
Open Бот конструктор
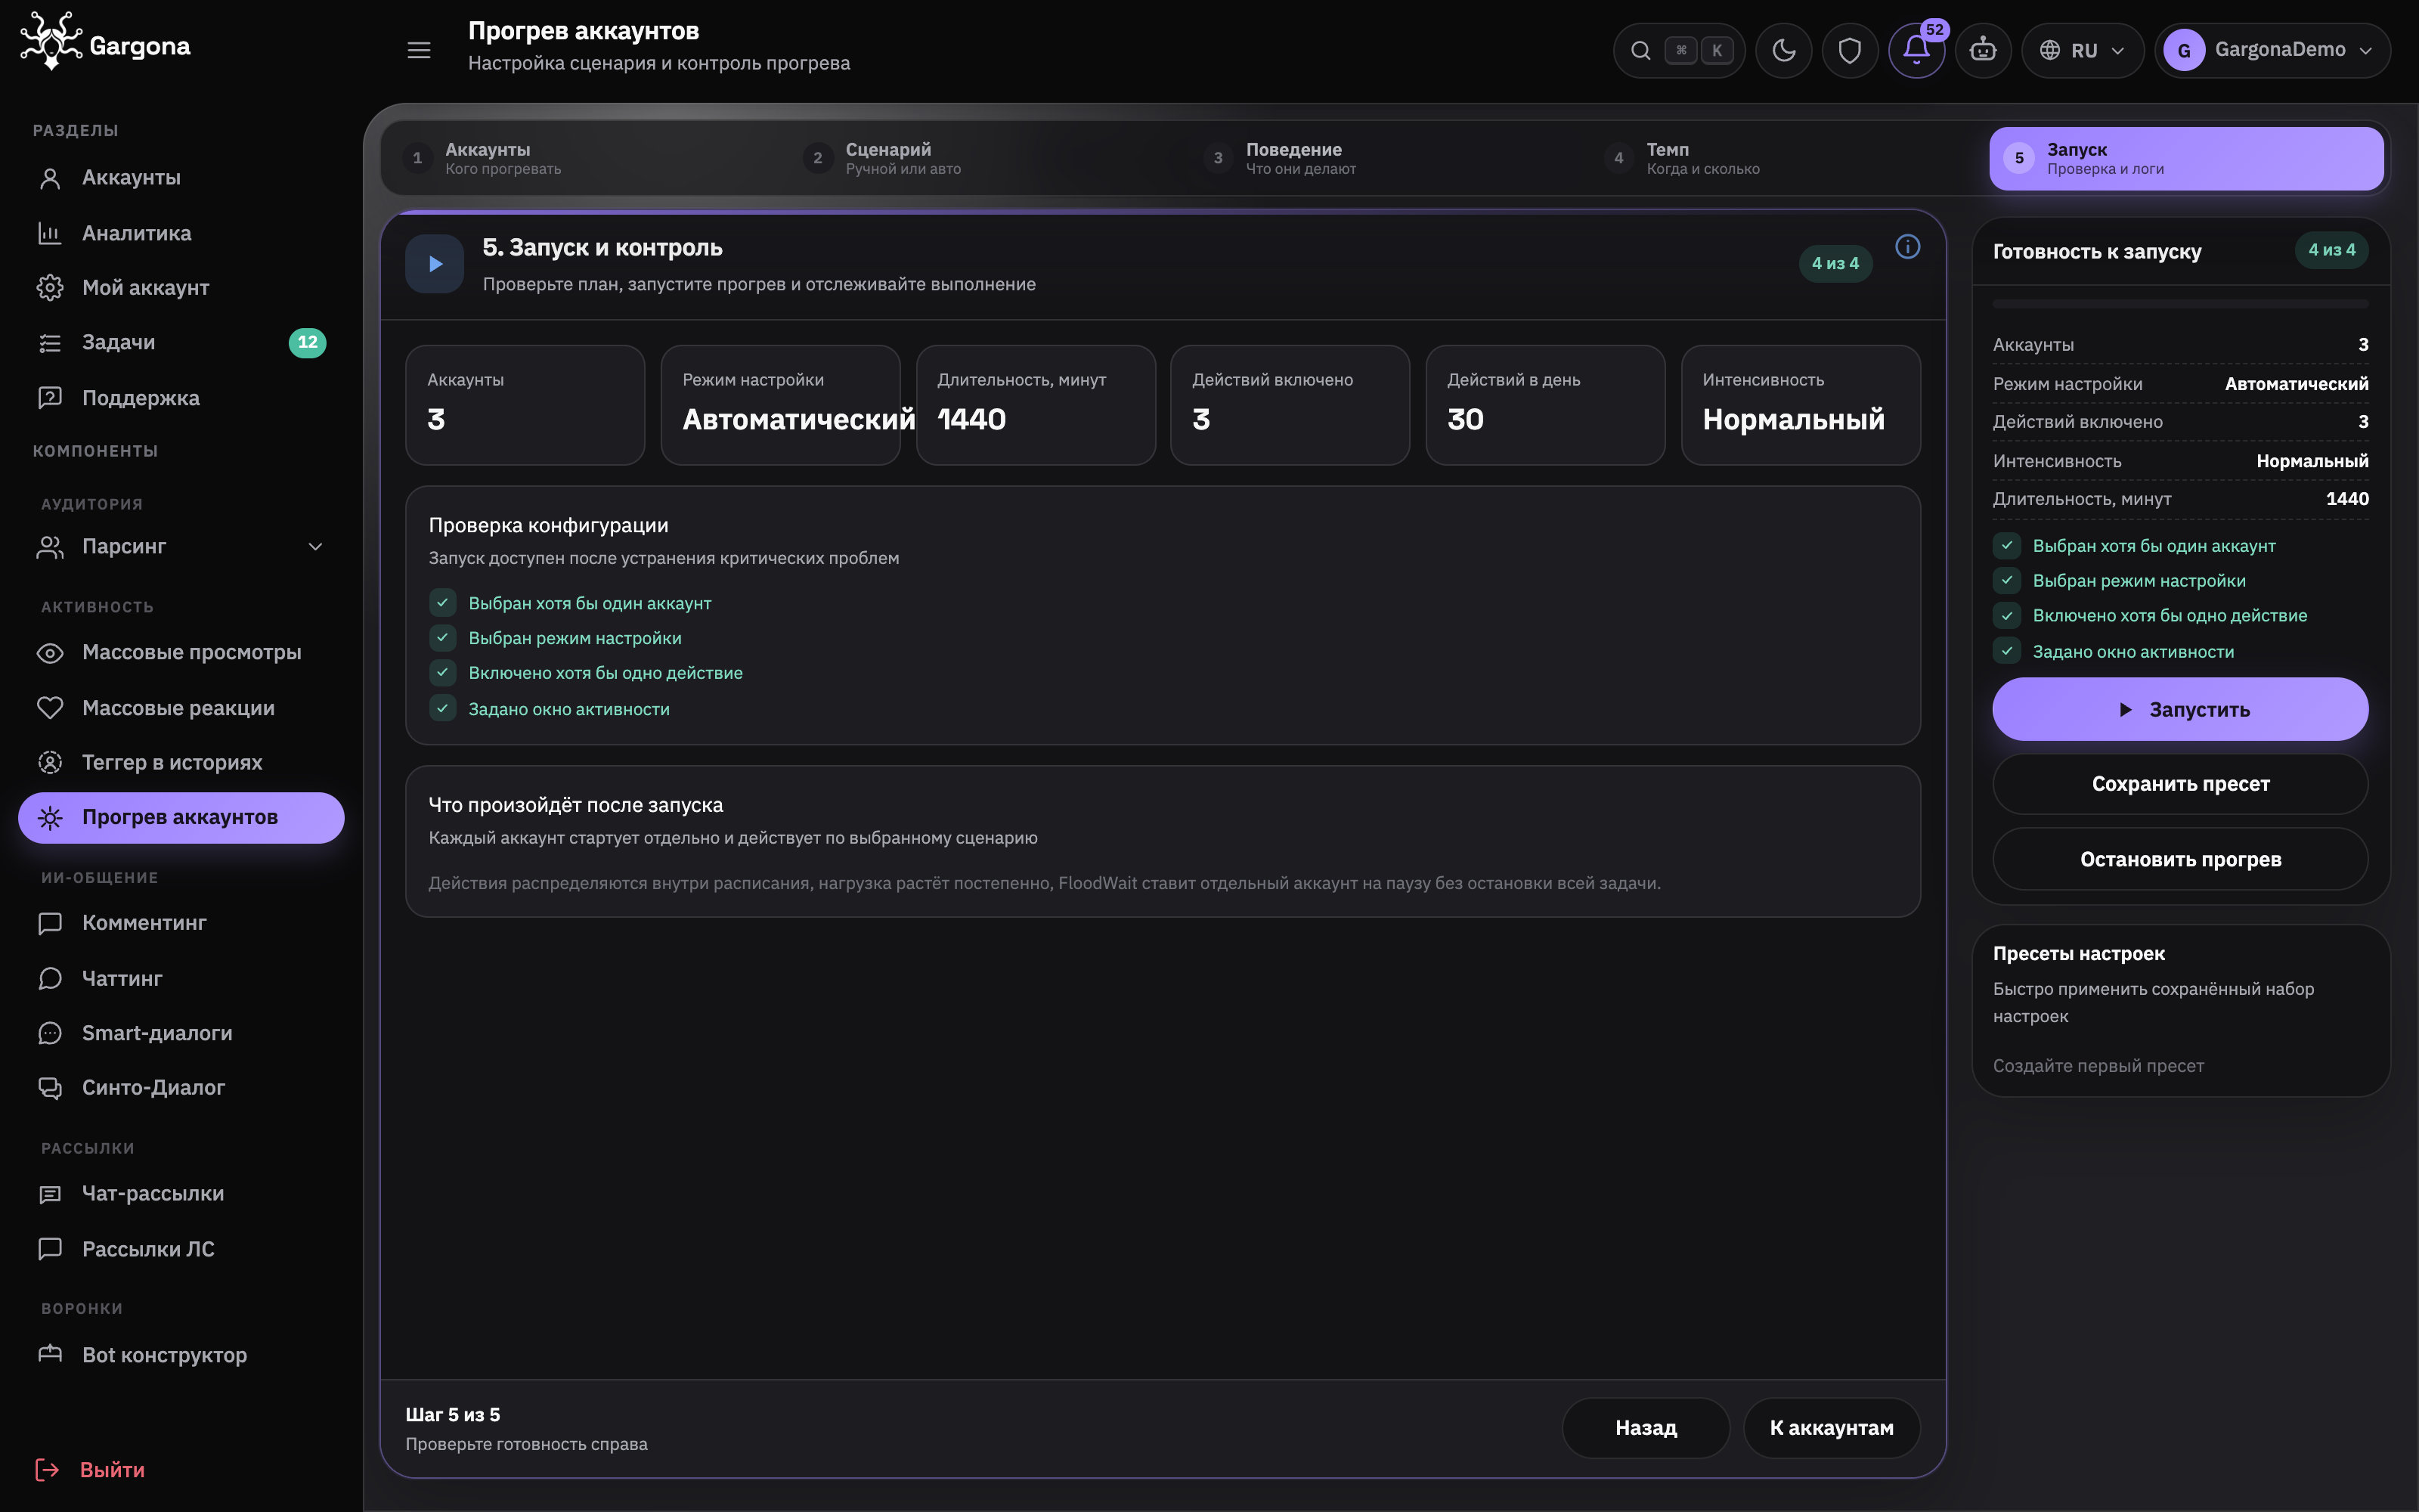coord(181,1355)
